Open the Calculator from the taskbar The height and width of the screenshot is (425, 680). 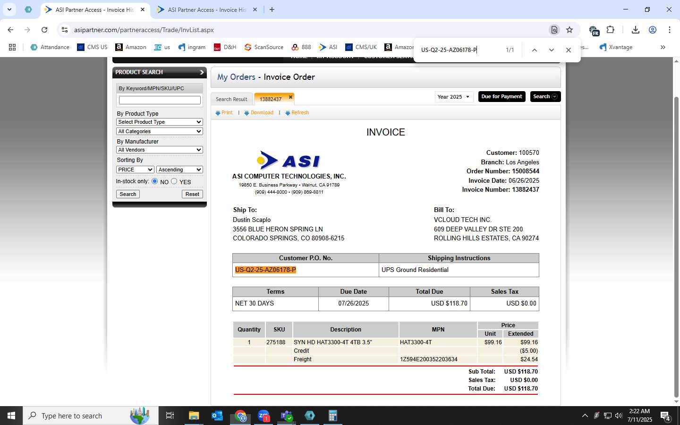pos(333,416)
